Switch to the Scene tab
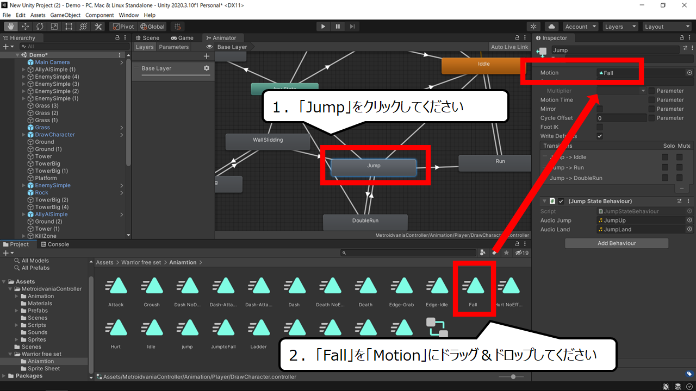The width and height of the screenshot is (696, 391). tap(147, 38)
